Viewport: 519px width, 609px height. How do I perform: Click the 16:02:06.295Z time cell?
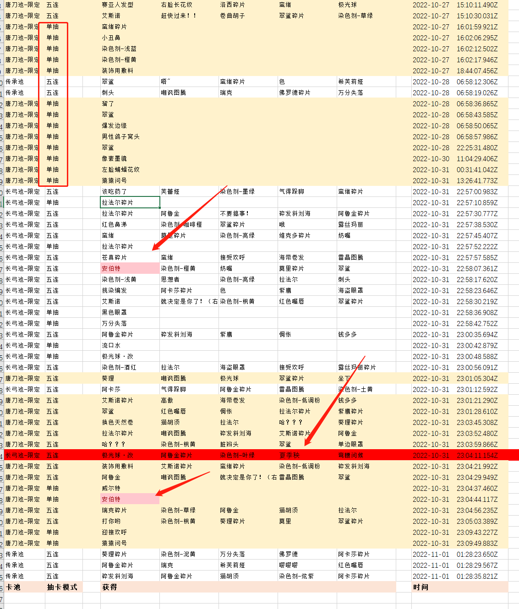477,38
